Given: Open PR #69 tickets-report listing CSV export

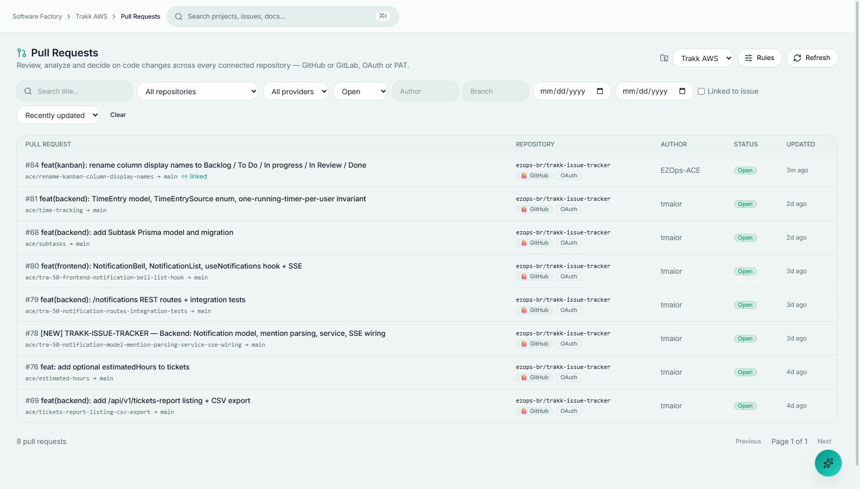Looking at the screenshot, I should pos(138,401).
